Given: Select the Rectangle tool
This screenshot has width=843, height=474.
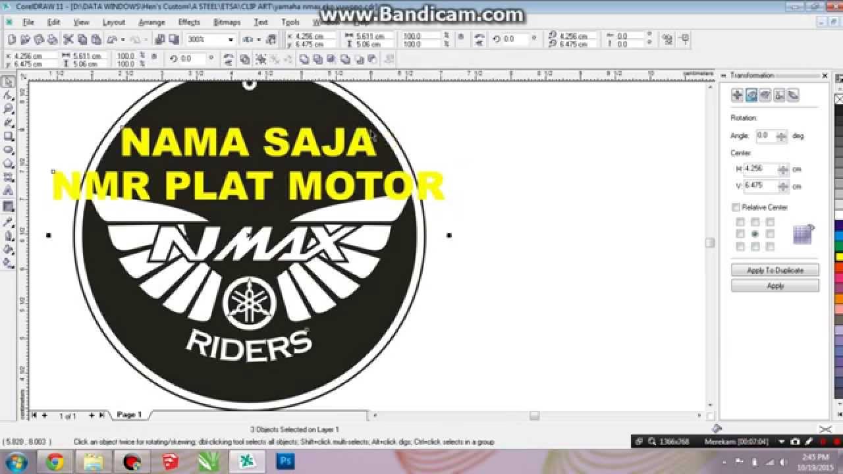Looking at the screenshot, I should [x=8, y=136].
